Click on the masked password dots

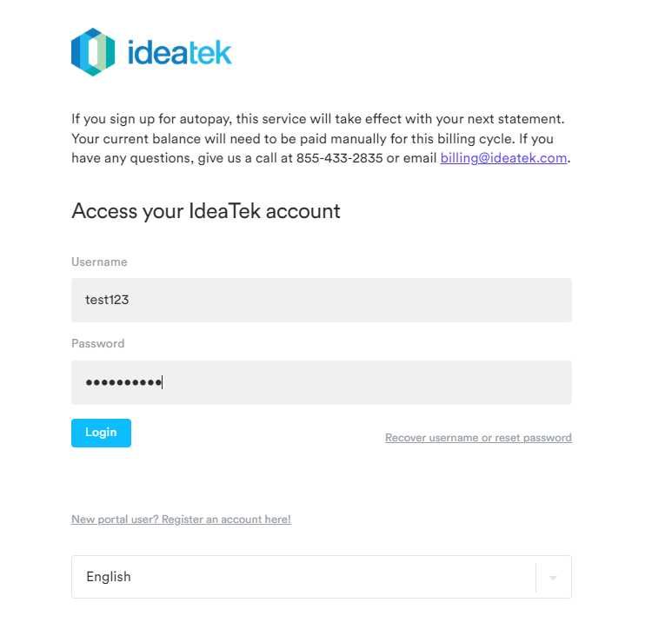(123, 383)
